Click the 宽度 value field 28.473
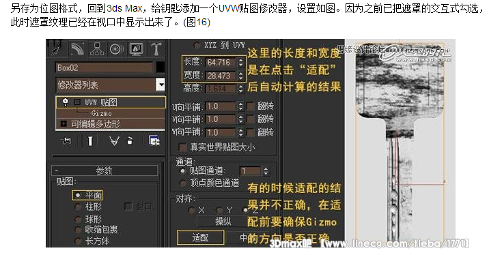 pyautogui.click(x=221, y=76)
